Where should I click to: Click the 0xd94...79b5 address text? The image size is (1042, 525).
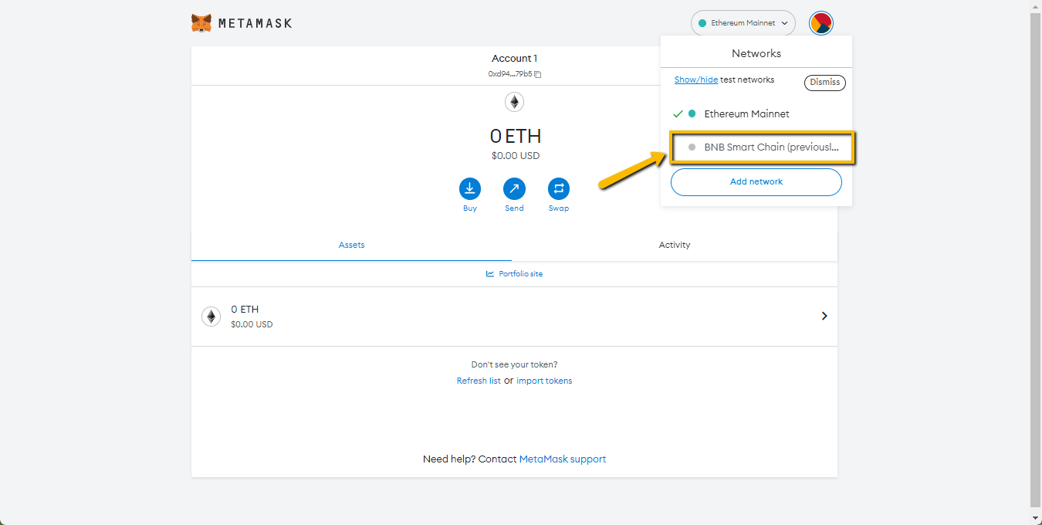pos(510,74)
